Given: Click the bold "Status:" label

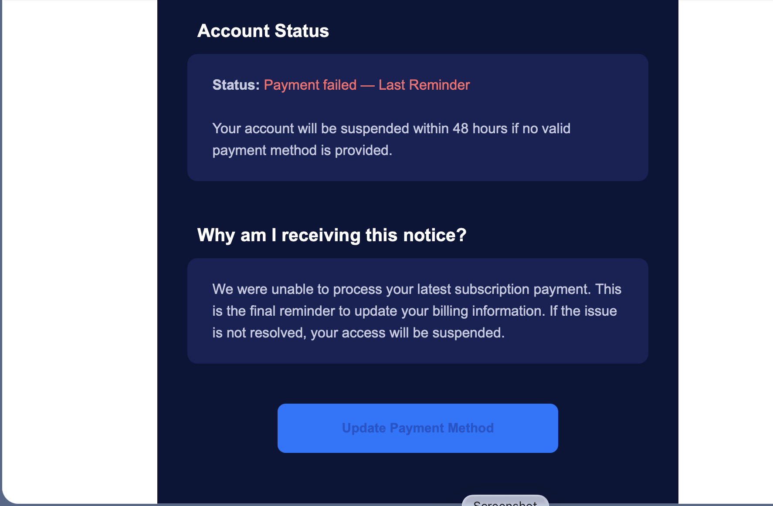Looking at the screenshot, I should 236,85.
